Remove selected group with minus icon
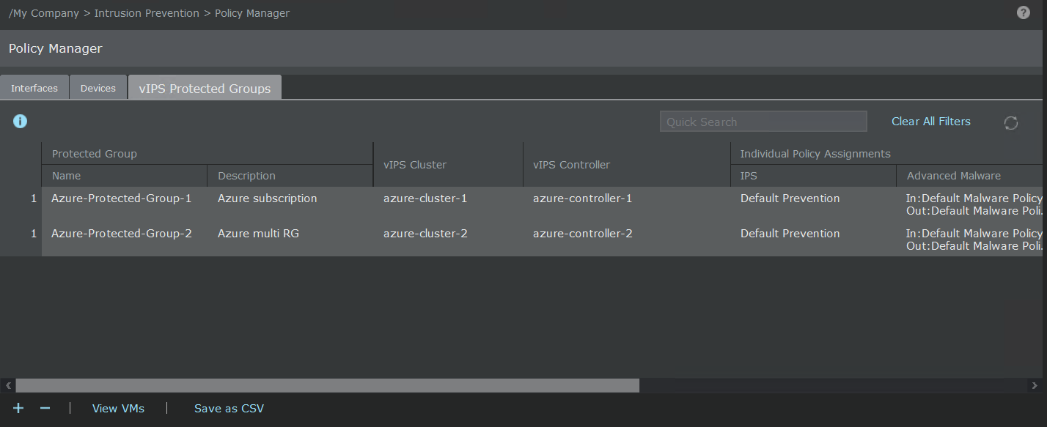Image resolution: width=1047 pixels, height=427 pixels. click(x=45, y=408)
